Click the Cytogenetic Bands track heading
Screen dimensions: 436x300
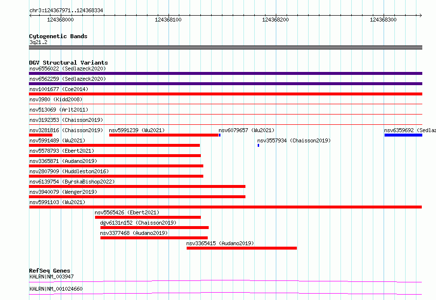tap(58, 36)
